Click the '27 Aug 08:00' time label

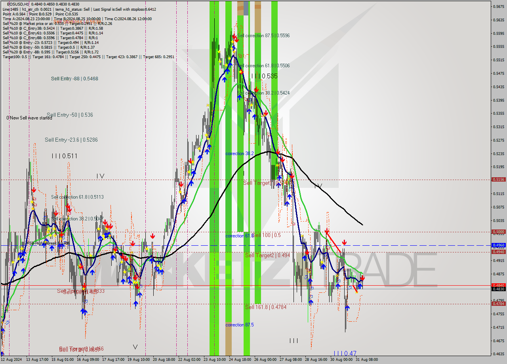coord(291,360)
